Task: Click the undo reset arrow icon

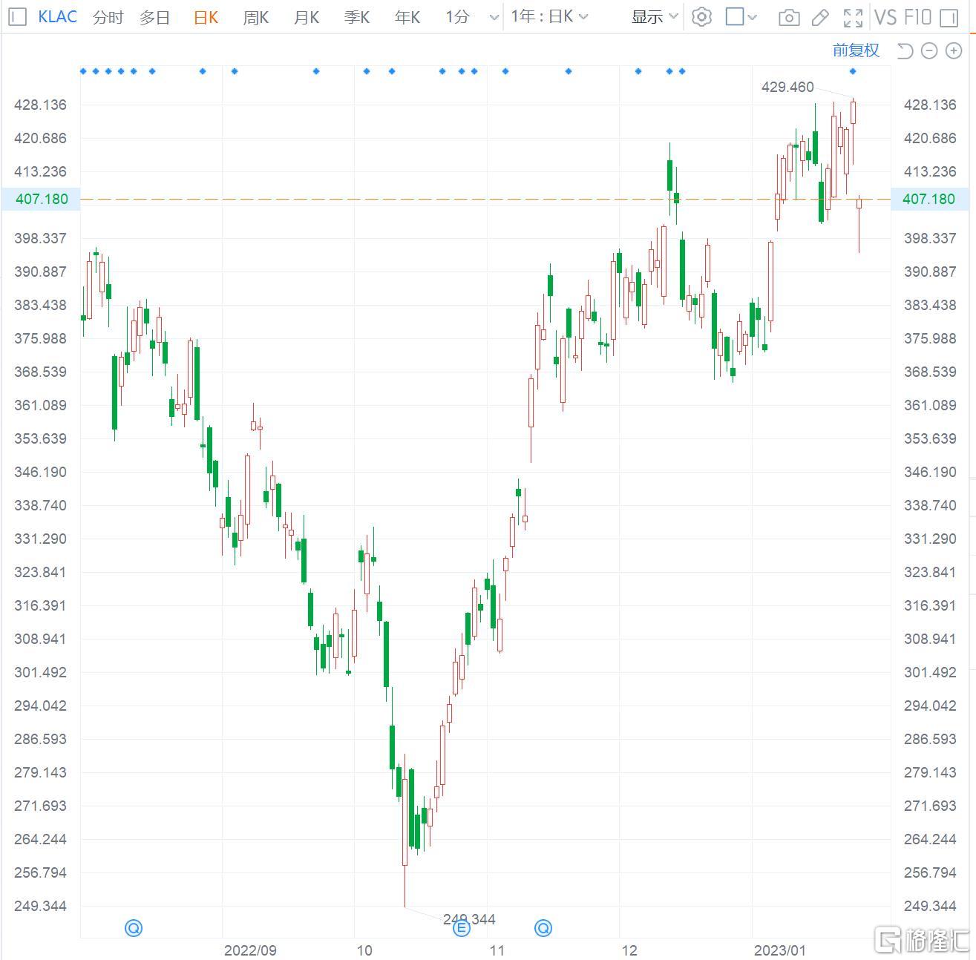Action: [905, 50]
